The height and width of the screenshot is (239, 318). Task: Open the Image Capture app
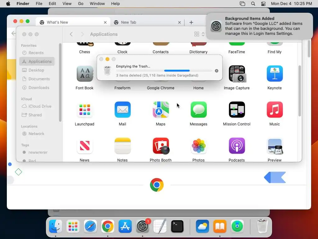237,73
